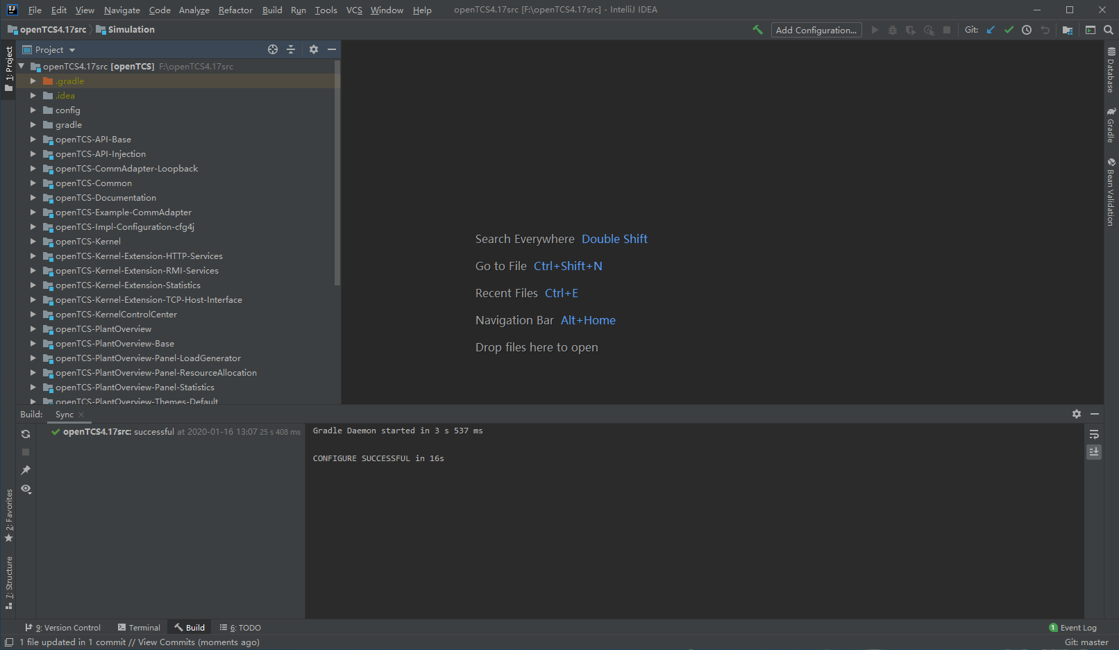Select openTCS-Documentation in tree
This screenshot has width=1119, height=650.
pos(106,198)
